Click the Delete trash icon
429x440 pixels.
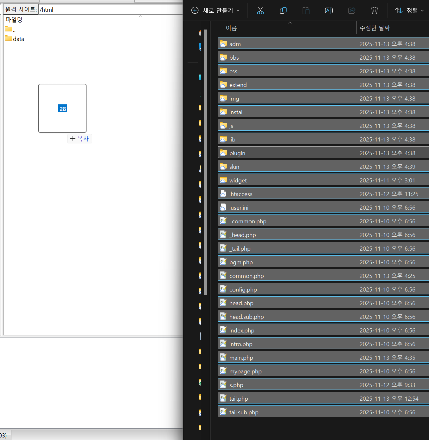coord(374,10)
